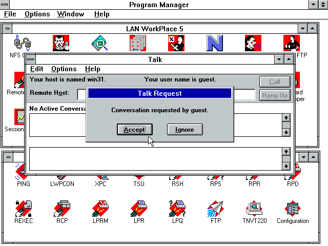
Task: Select the waiter FTP icon in LAN WorkPlace
Action: click(x=292, y=43)
